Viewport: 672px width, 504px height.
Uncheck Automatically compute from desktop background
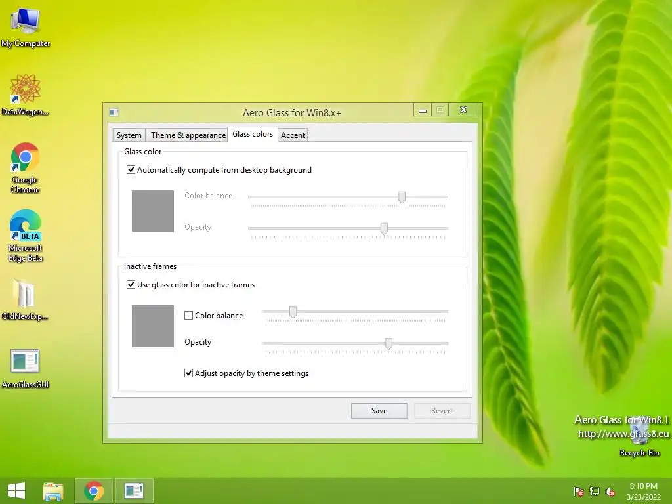tap(131, 170)
